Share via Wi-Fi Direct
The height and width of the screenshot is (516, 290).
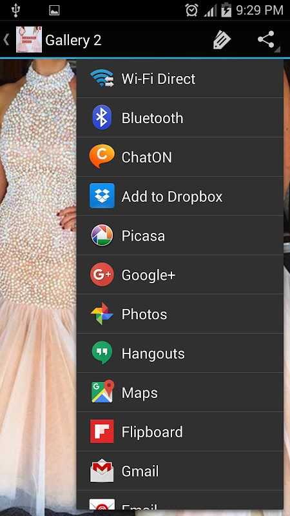point(180,78)
